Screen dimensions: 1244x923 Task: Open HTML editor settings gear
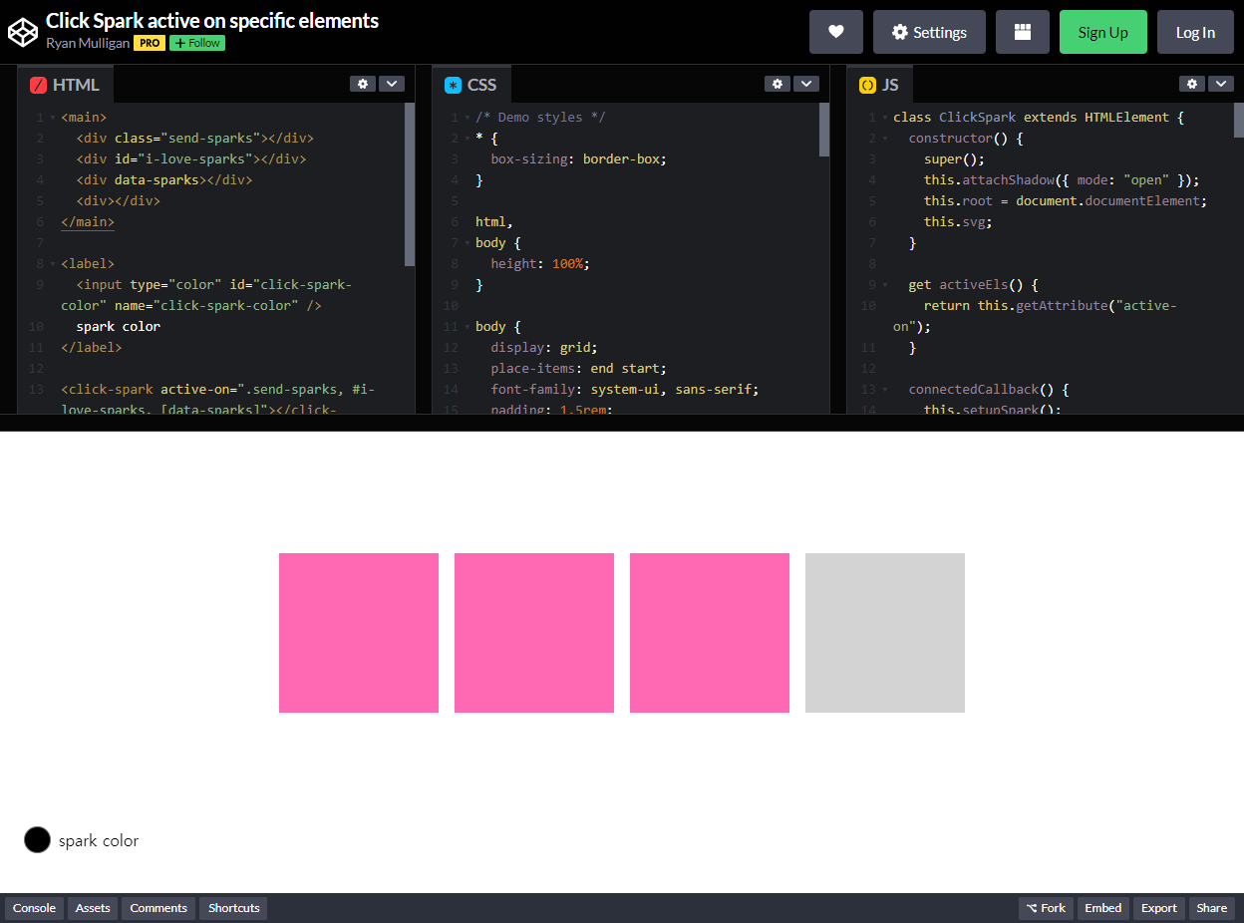point(362,85)
